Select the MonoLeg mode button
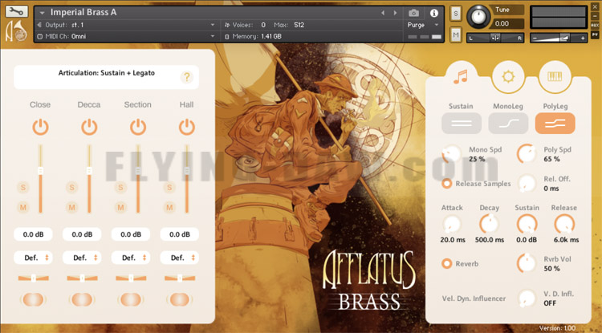Image resolution: width=602 pixels, height=333 pixels. [x=508, y=123]
